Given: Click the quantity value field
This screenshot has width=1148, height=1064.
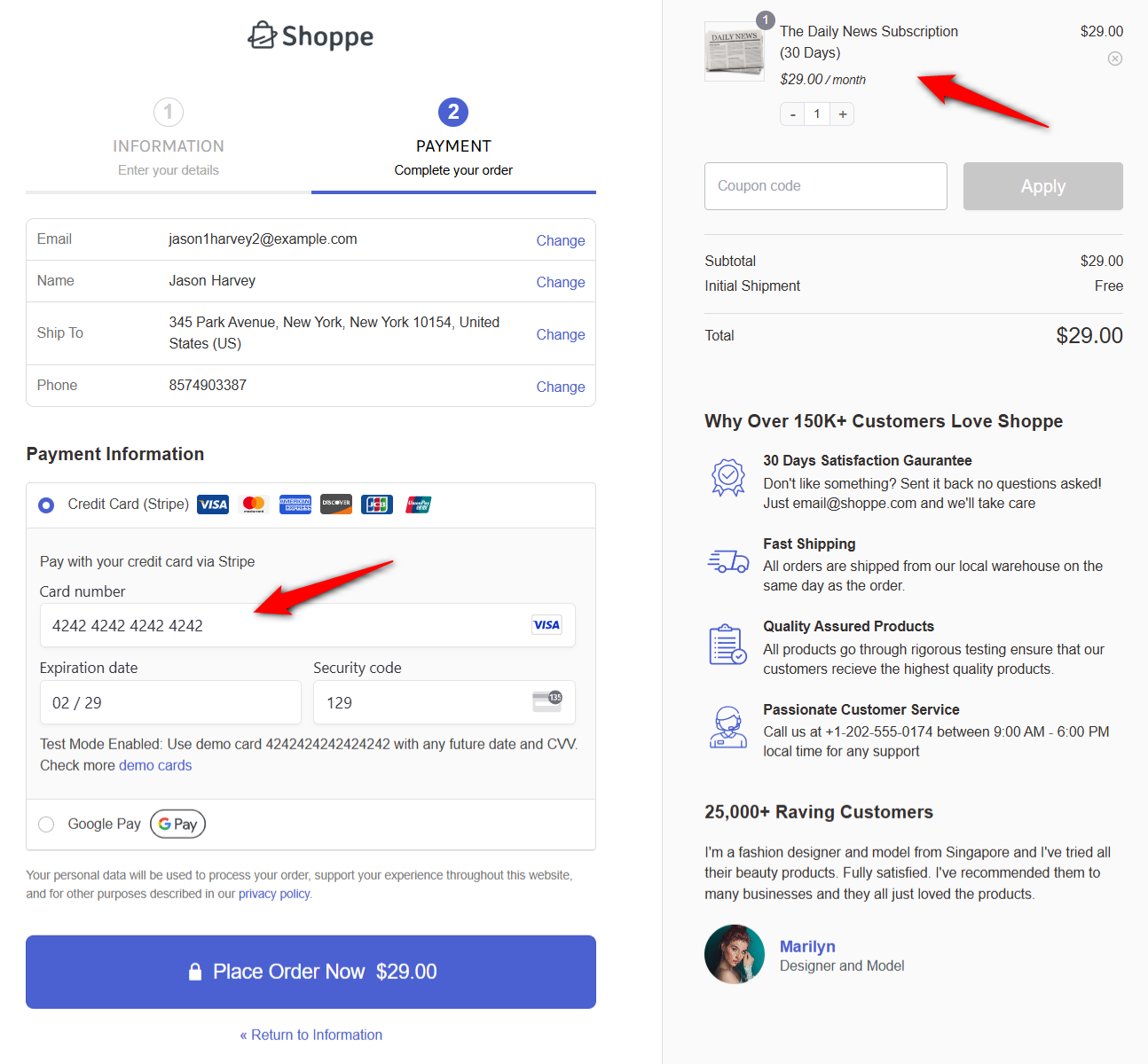Looking at the screenshot, I should [x=817, y=114].
